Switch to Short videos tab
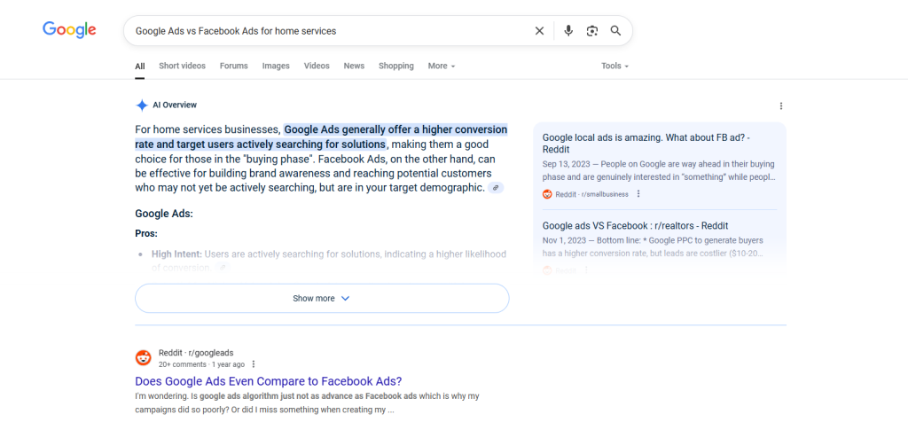Image resolution: width=908 pixels, height=422 pixels. pos(182,66)
